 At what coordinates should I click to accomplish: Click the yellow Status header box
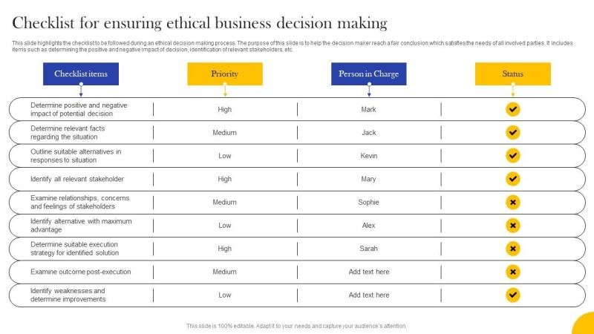(512, 74)
